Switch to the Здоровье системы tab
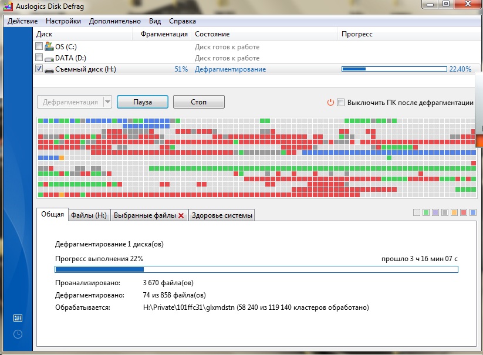This screenshot has height=355, width=483. coord(222,215)
